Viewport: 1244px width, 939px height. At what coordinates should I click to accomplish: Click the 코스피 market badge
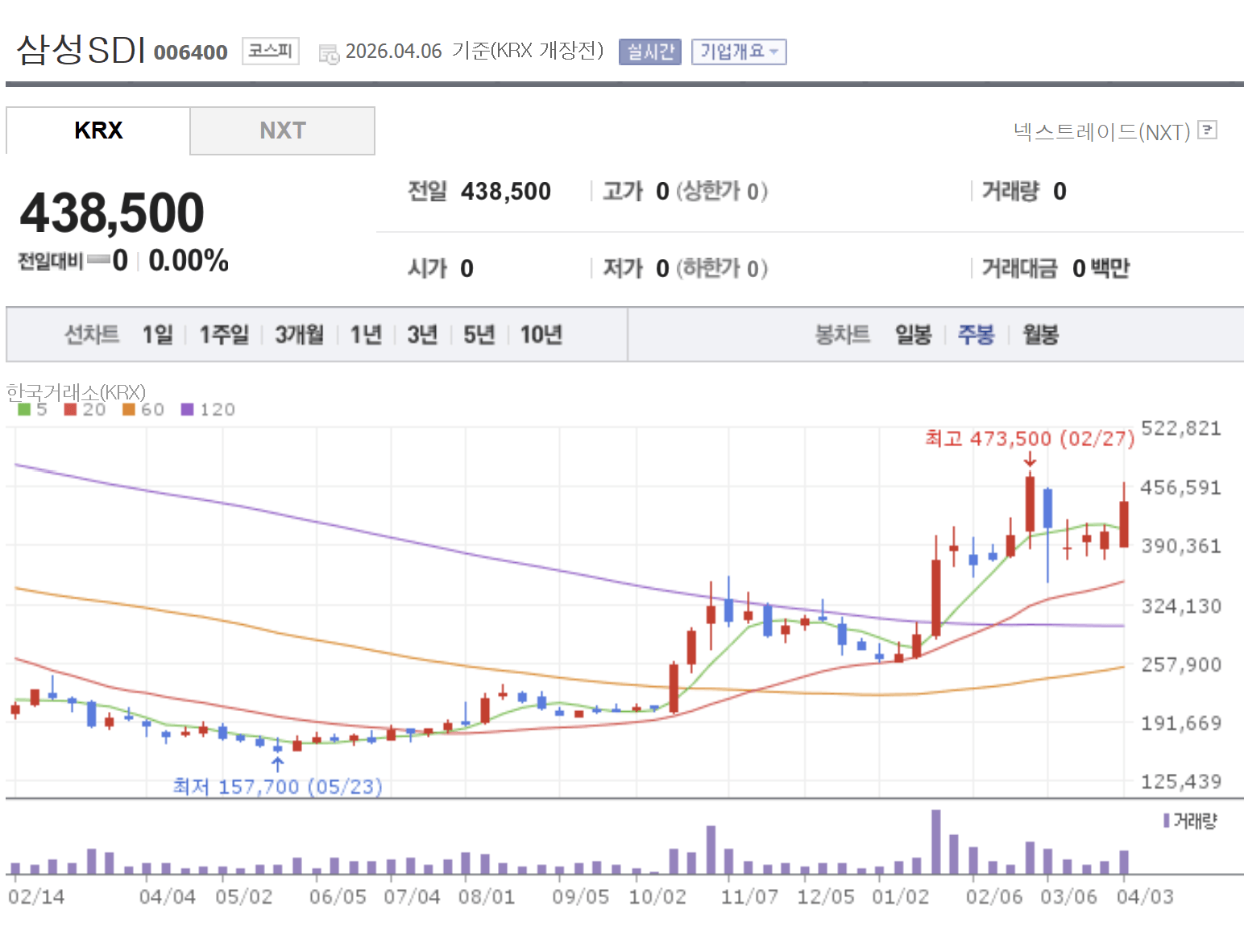(x=271, y=51)
